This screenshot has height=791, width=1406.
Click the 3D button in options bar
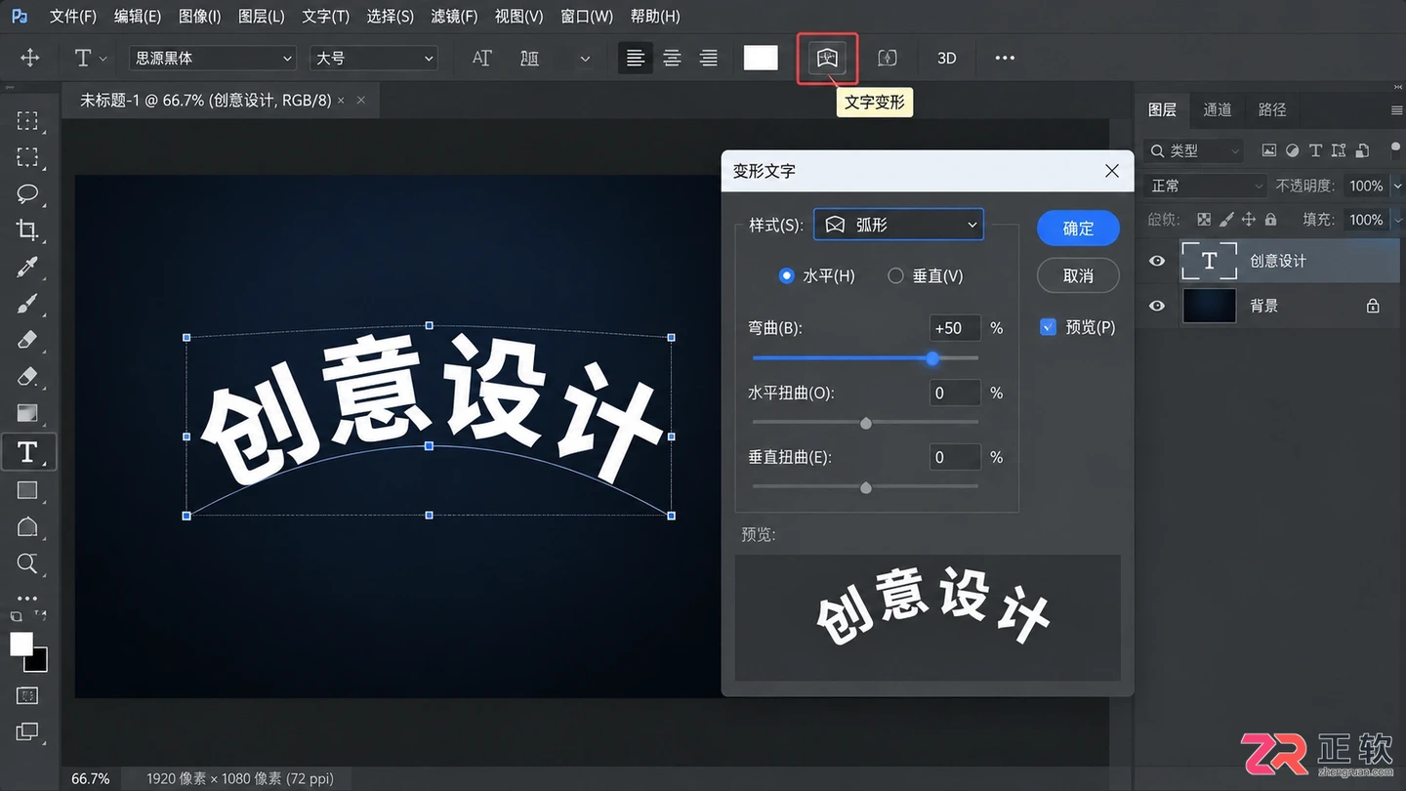(x=946, y=59)
